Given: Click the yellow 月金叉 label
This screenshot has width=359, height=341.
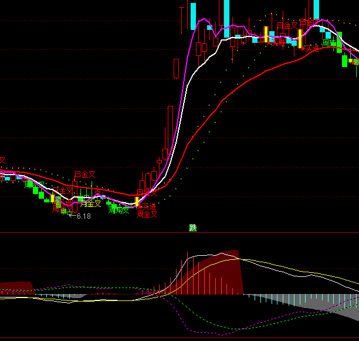Looking at the screenshot, I should pyautogui.click(x=91, y=204).
